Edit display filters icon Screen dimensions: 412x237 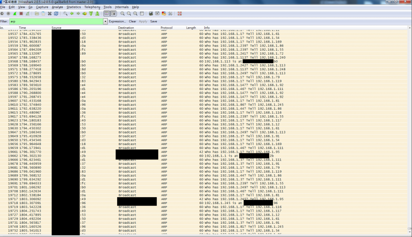pos(157,14)
